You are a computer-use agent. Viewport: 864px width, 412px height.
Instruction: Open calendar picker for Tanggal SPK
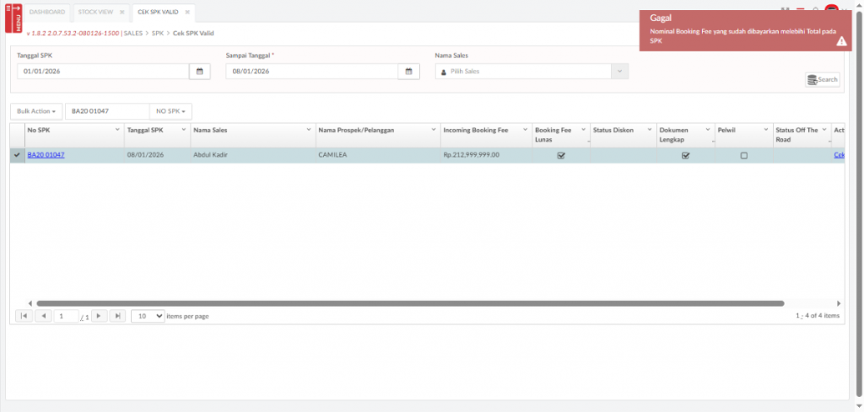[199, 72]
